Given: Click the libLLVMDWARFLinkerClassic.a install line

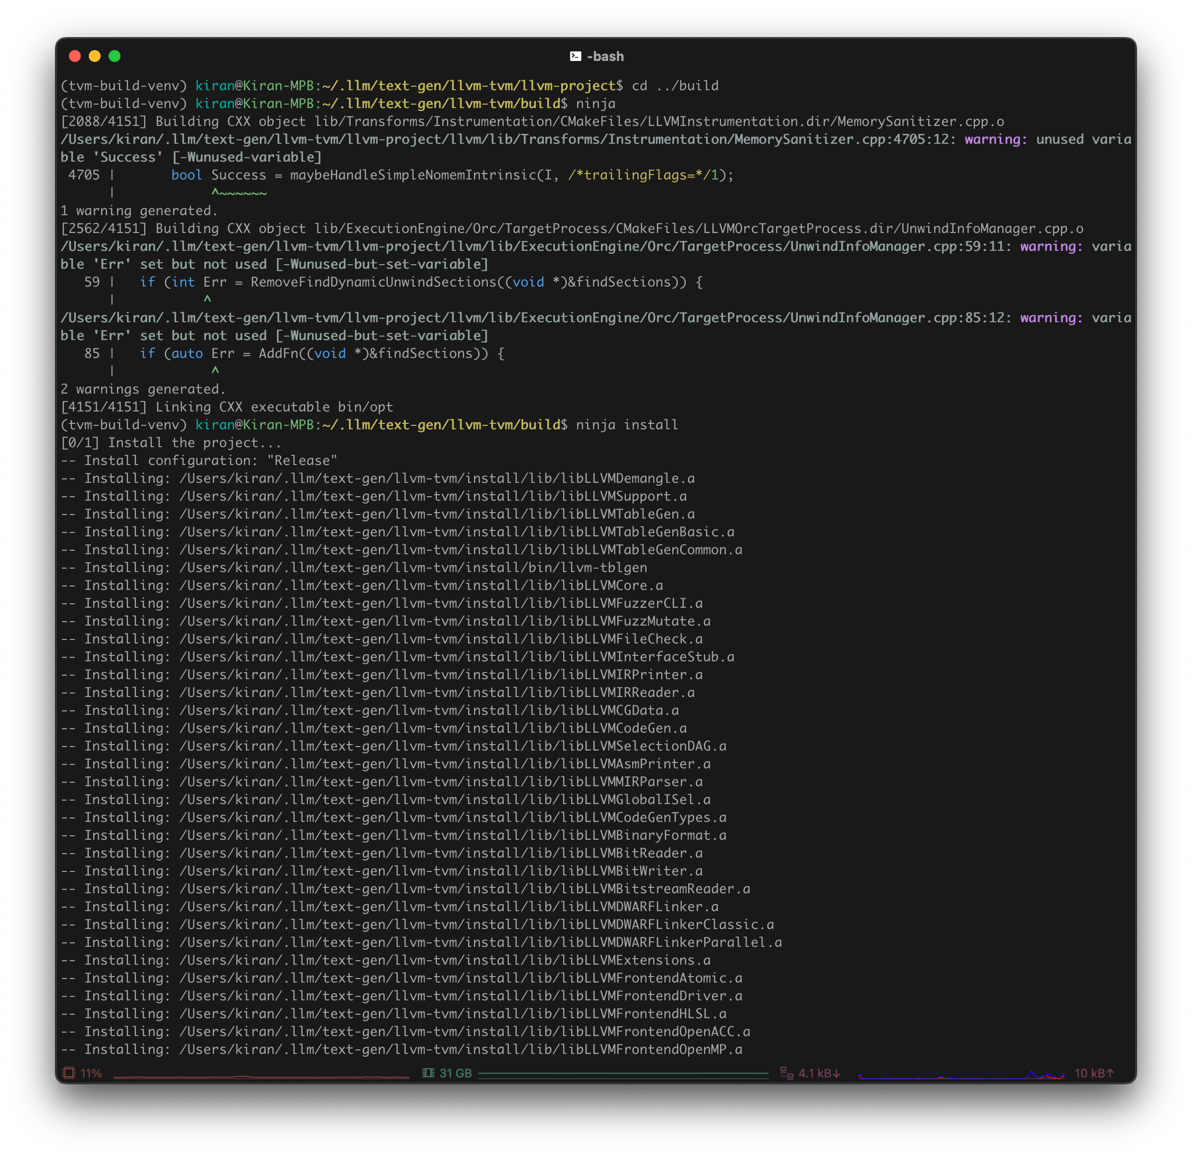Looking at the screenshot, I should 417,925.
